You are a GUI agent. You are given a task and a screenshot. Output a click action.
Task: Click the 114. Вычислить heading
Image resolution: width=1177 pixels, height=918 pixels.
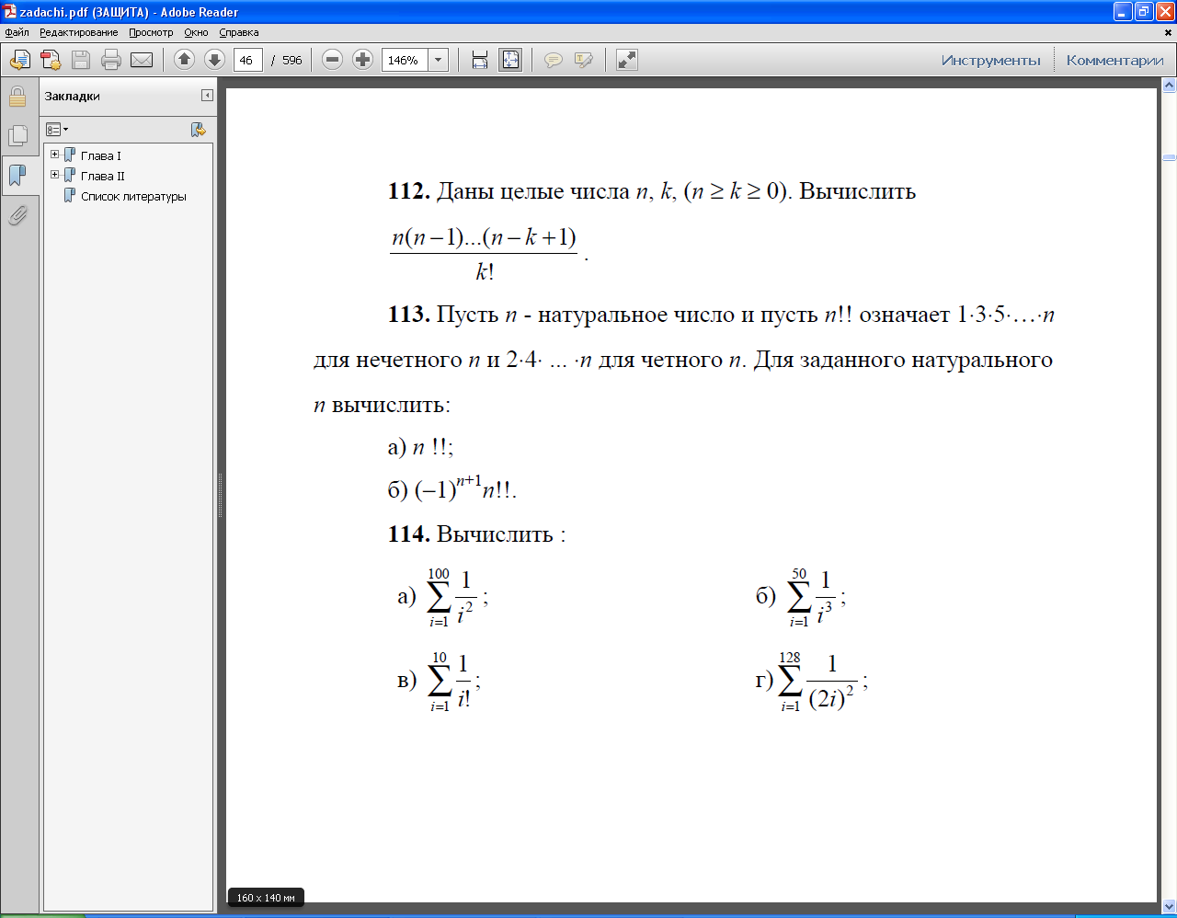(x=476, y=534)
